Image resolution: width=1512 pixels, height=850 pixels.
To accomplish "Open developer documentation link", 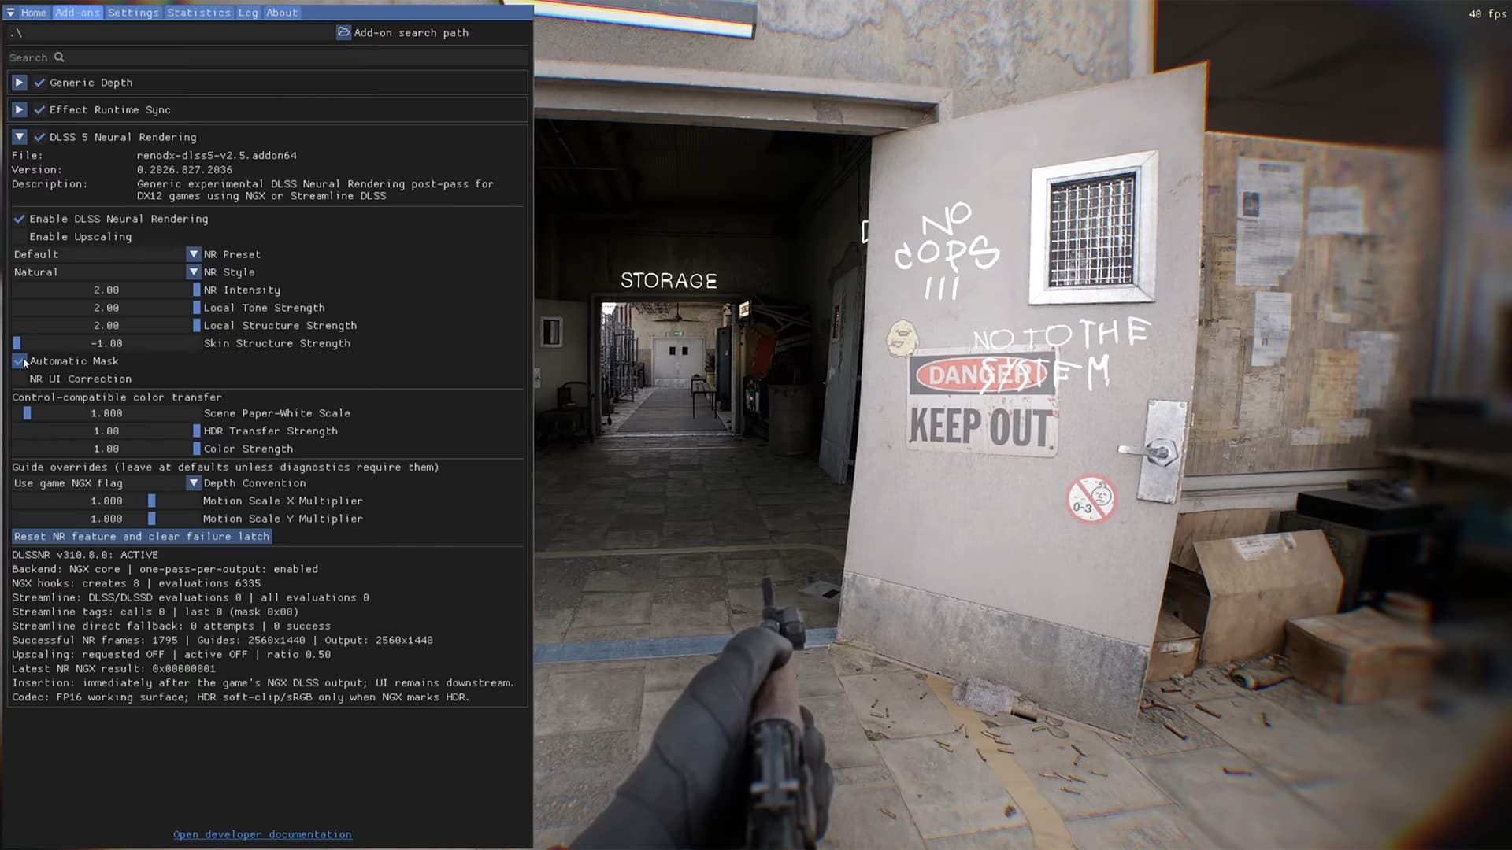I will [262, 834].
